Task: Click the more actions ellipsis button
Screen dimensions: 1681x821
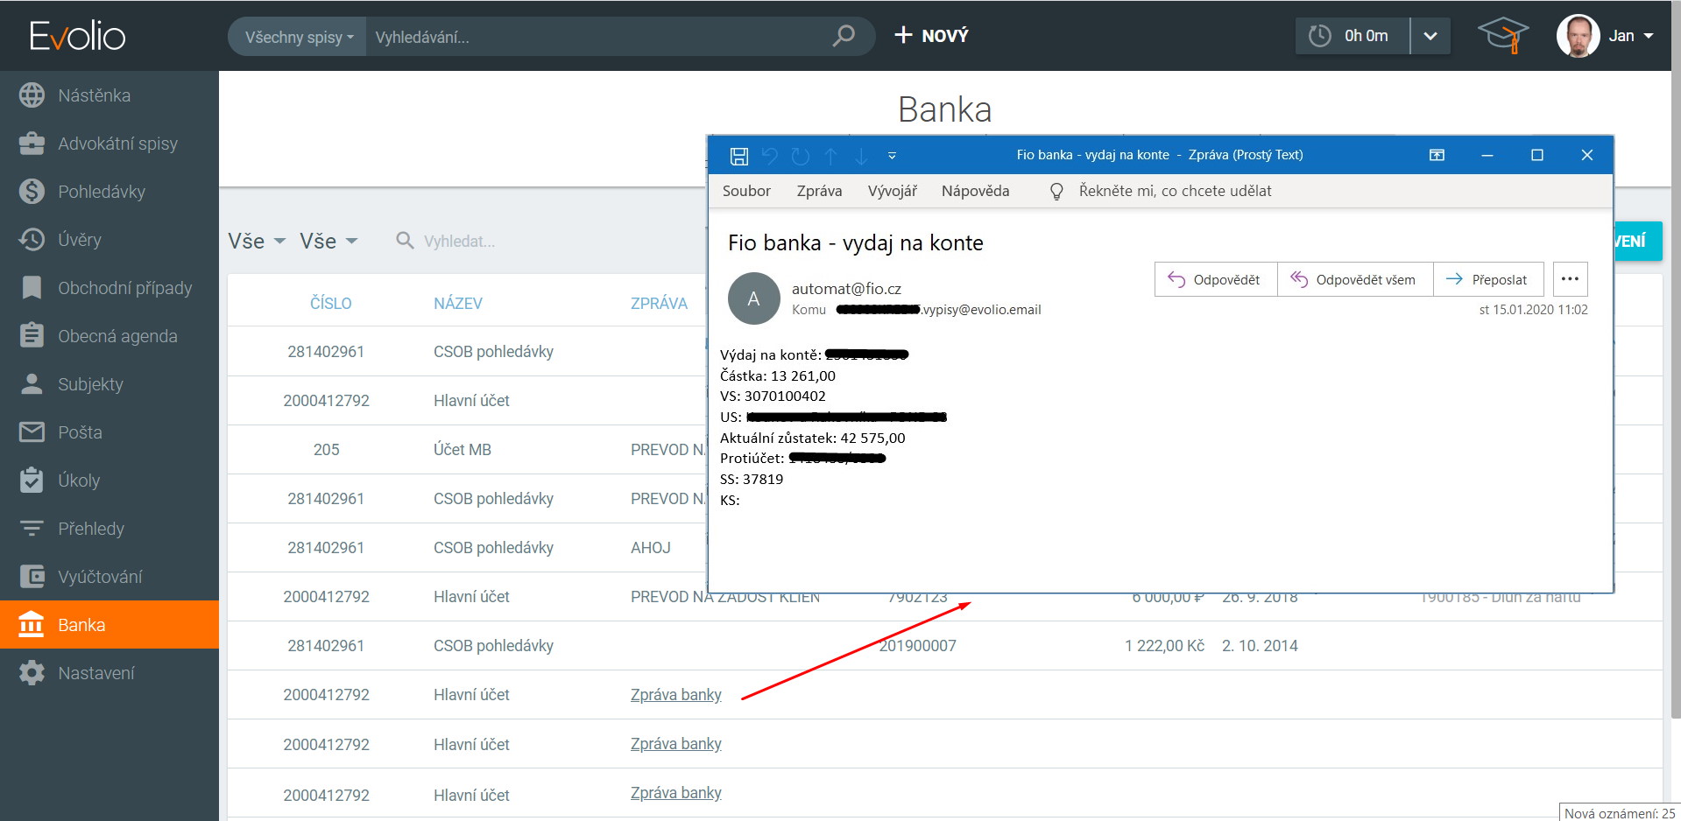Action: 1570,279
